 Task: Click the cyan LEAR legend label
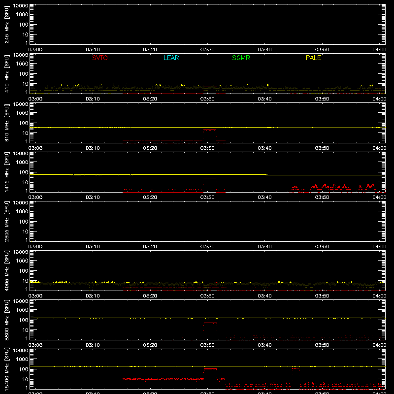pyautogui.click(x=171, y=58)
